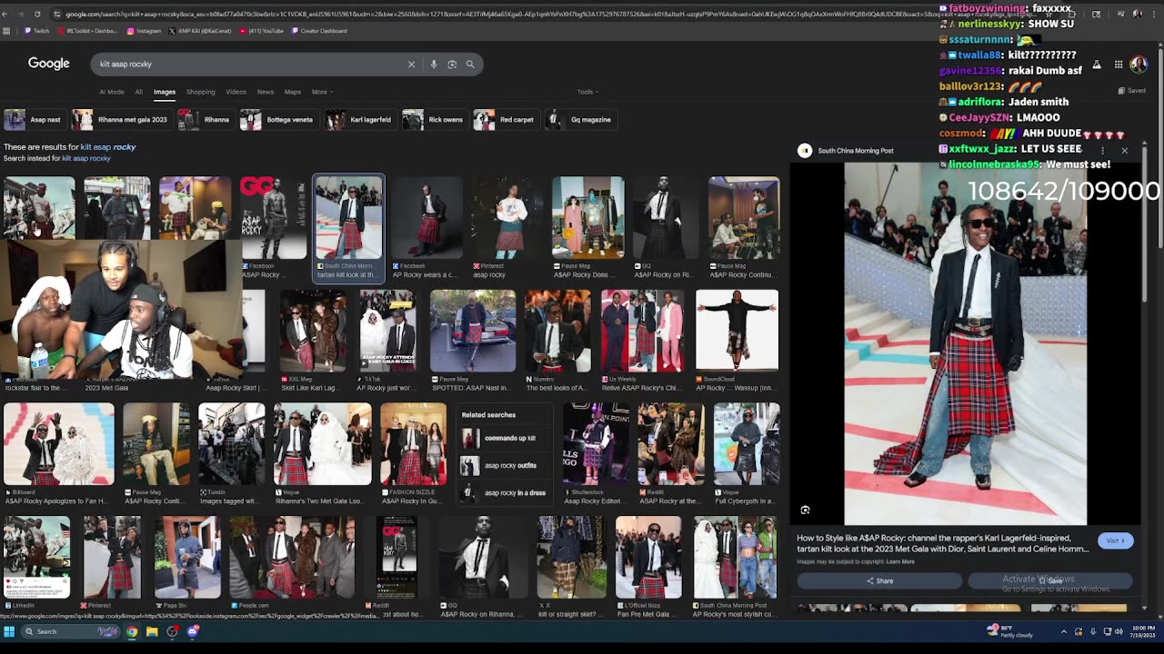
Task: Click the Rick owens filter chip
Action: [x=434, y=120]
